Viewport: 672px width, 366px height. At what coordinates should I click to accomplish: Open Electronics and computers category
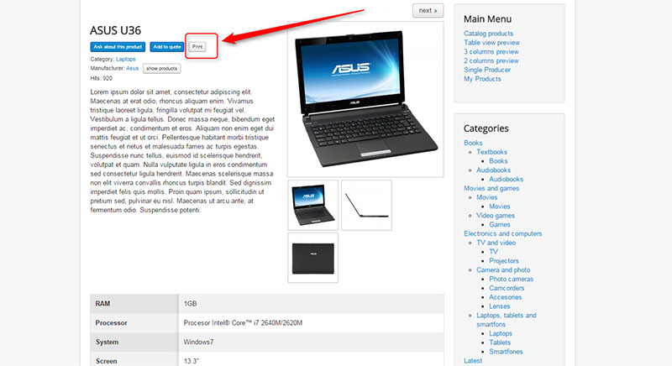pyautogui.click(x=502, y=233)
